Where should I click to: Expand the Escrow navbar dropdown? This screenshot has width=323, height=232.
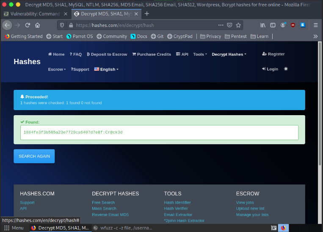pyautogui.click(x=57, y=69)
